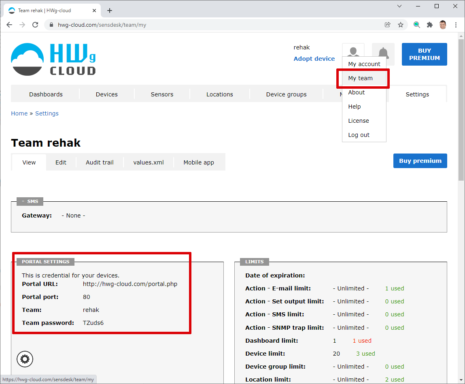Select My team from user menu

[x=364, y=78]
